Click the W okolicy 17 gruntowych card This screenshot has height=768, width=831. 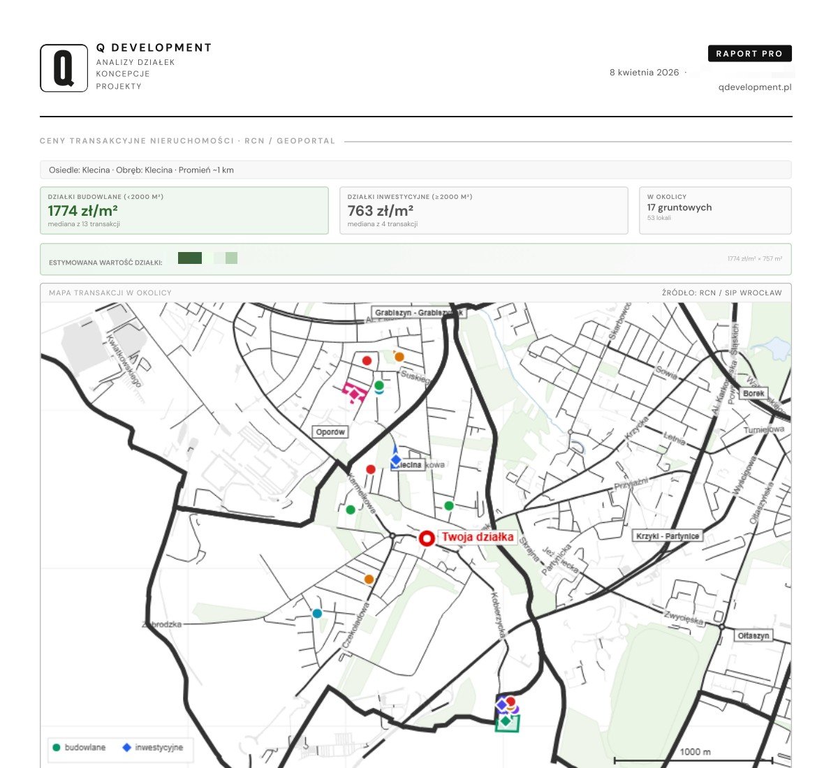pyautogui.click(x=715, y=210)
